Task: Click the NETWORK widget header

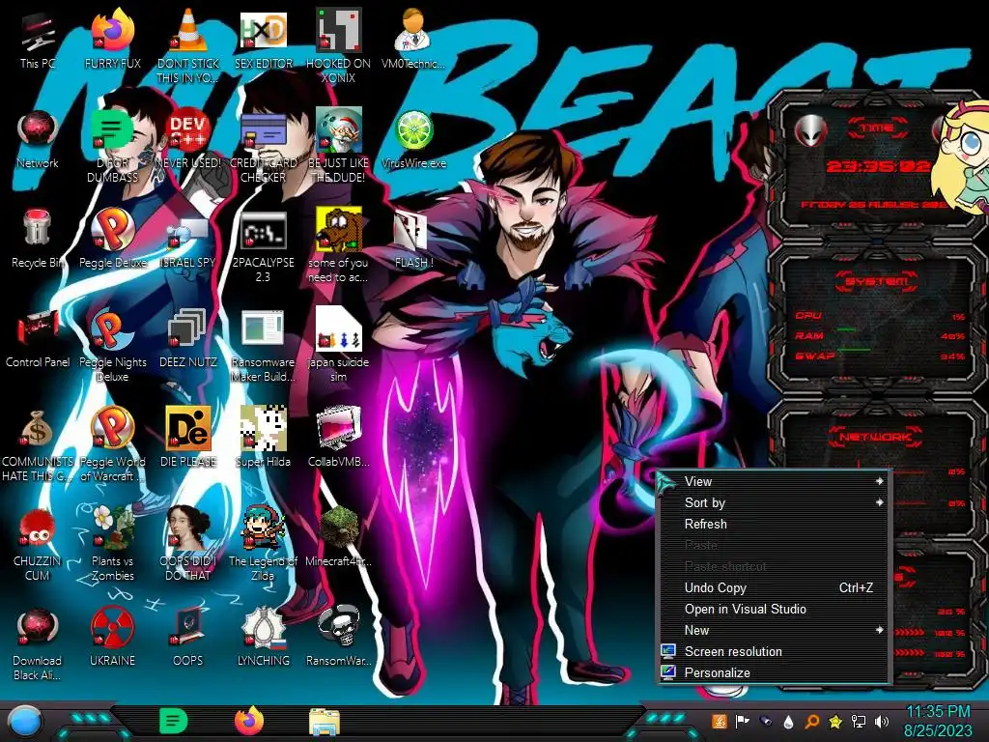Action: pos(876,437)
